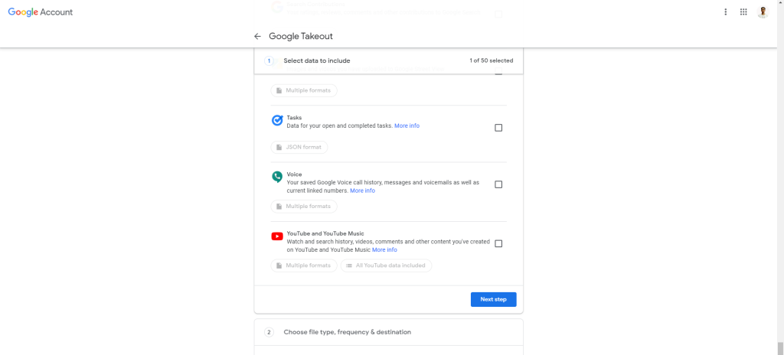Click Multiple formats chip under YouTube
Screen dimensions: 784x355
pos(304,265)
